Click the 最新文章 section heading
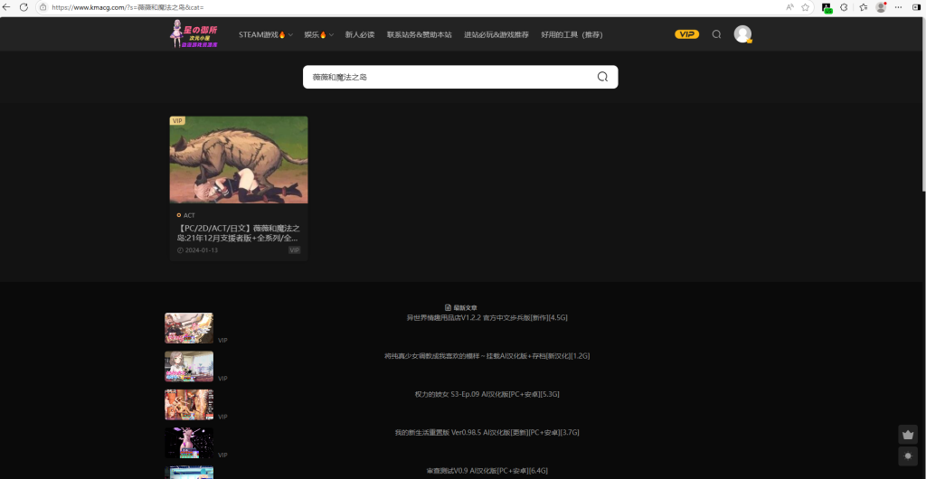The width and height of the screenshot is (926, 479). (461, 307)
